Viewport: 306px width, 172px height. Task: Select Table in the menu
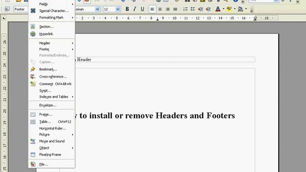52,122
